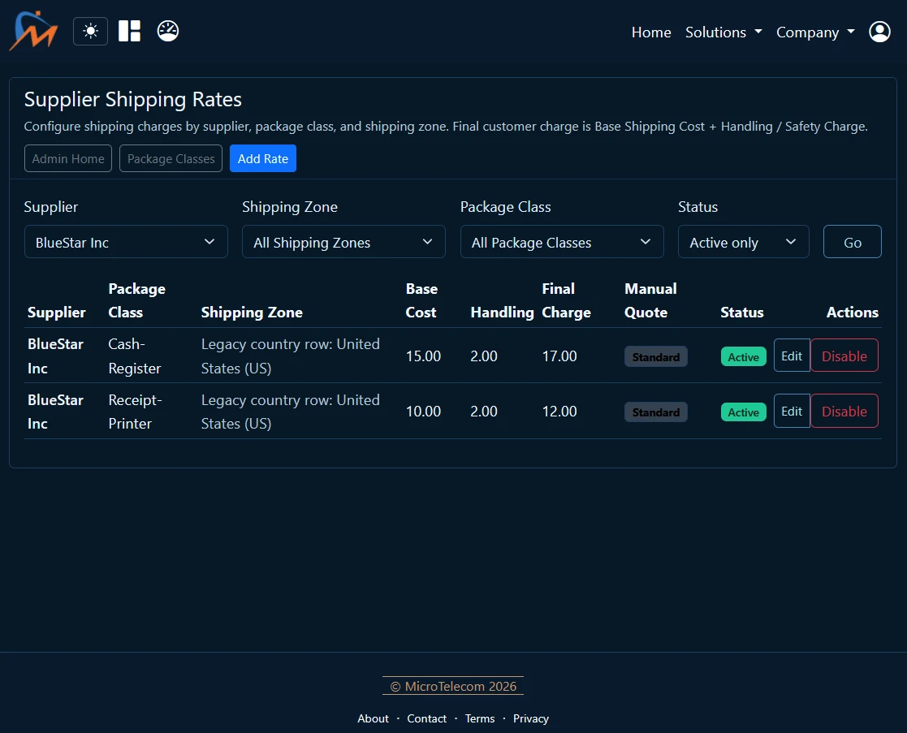Click the 17.00 final charge value
Viewport: 907px width, 733px height.
tap(559, 356)
